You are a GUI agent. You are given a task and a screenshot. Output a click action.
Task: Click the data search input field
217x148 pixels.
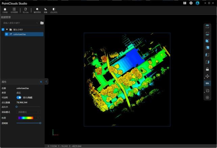[x=20, y=23]
